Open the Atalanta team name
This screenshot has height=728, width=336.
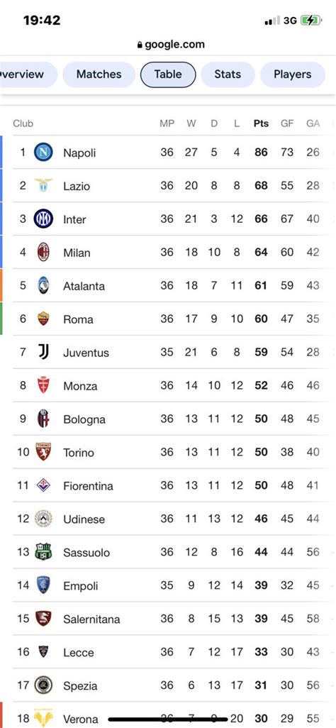[84, 286]
